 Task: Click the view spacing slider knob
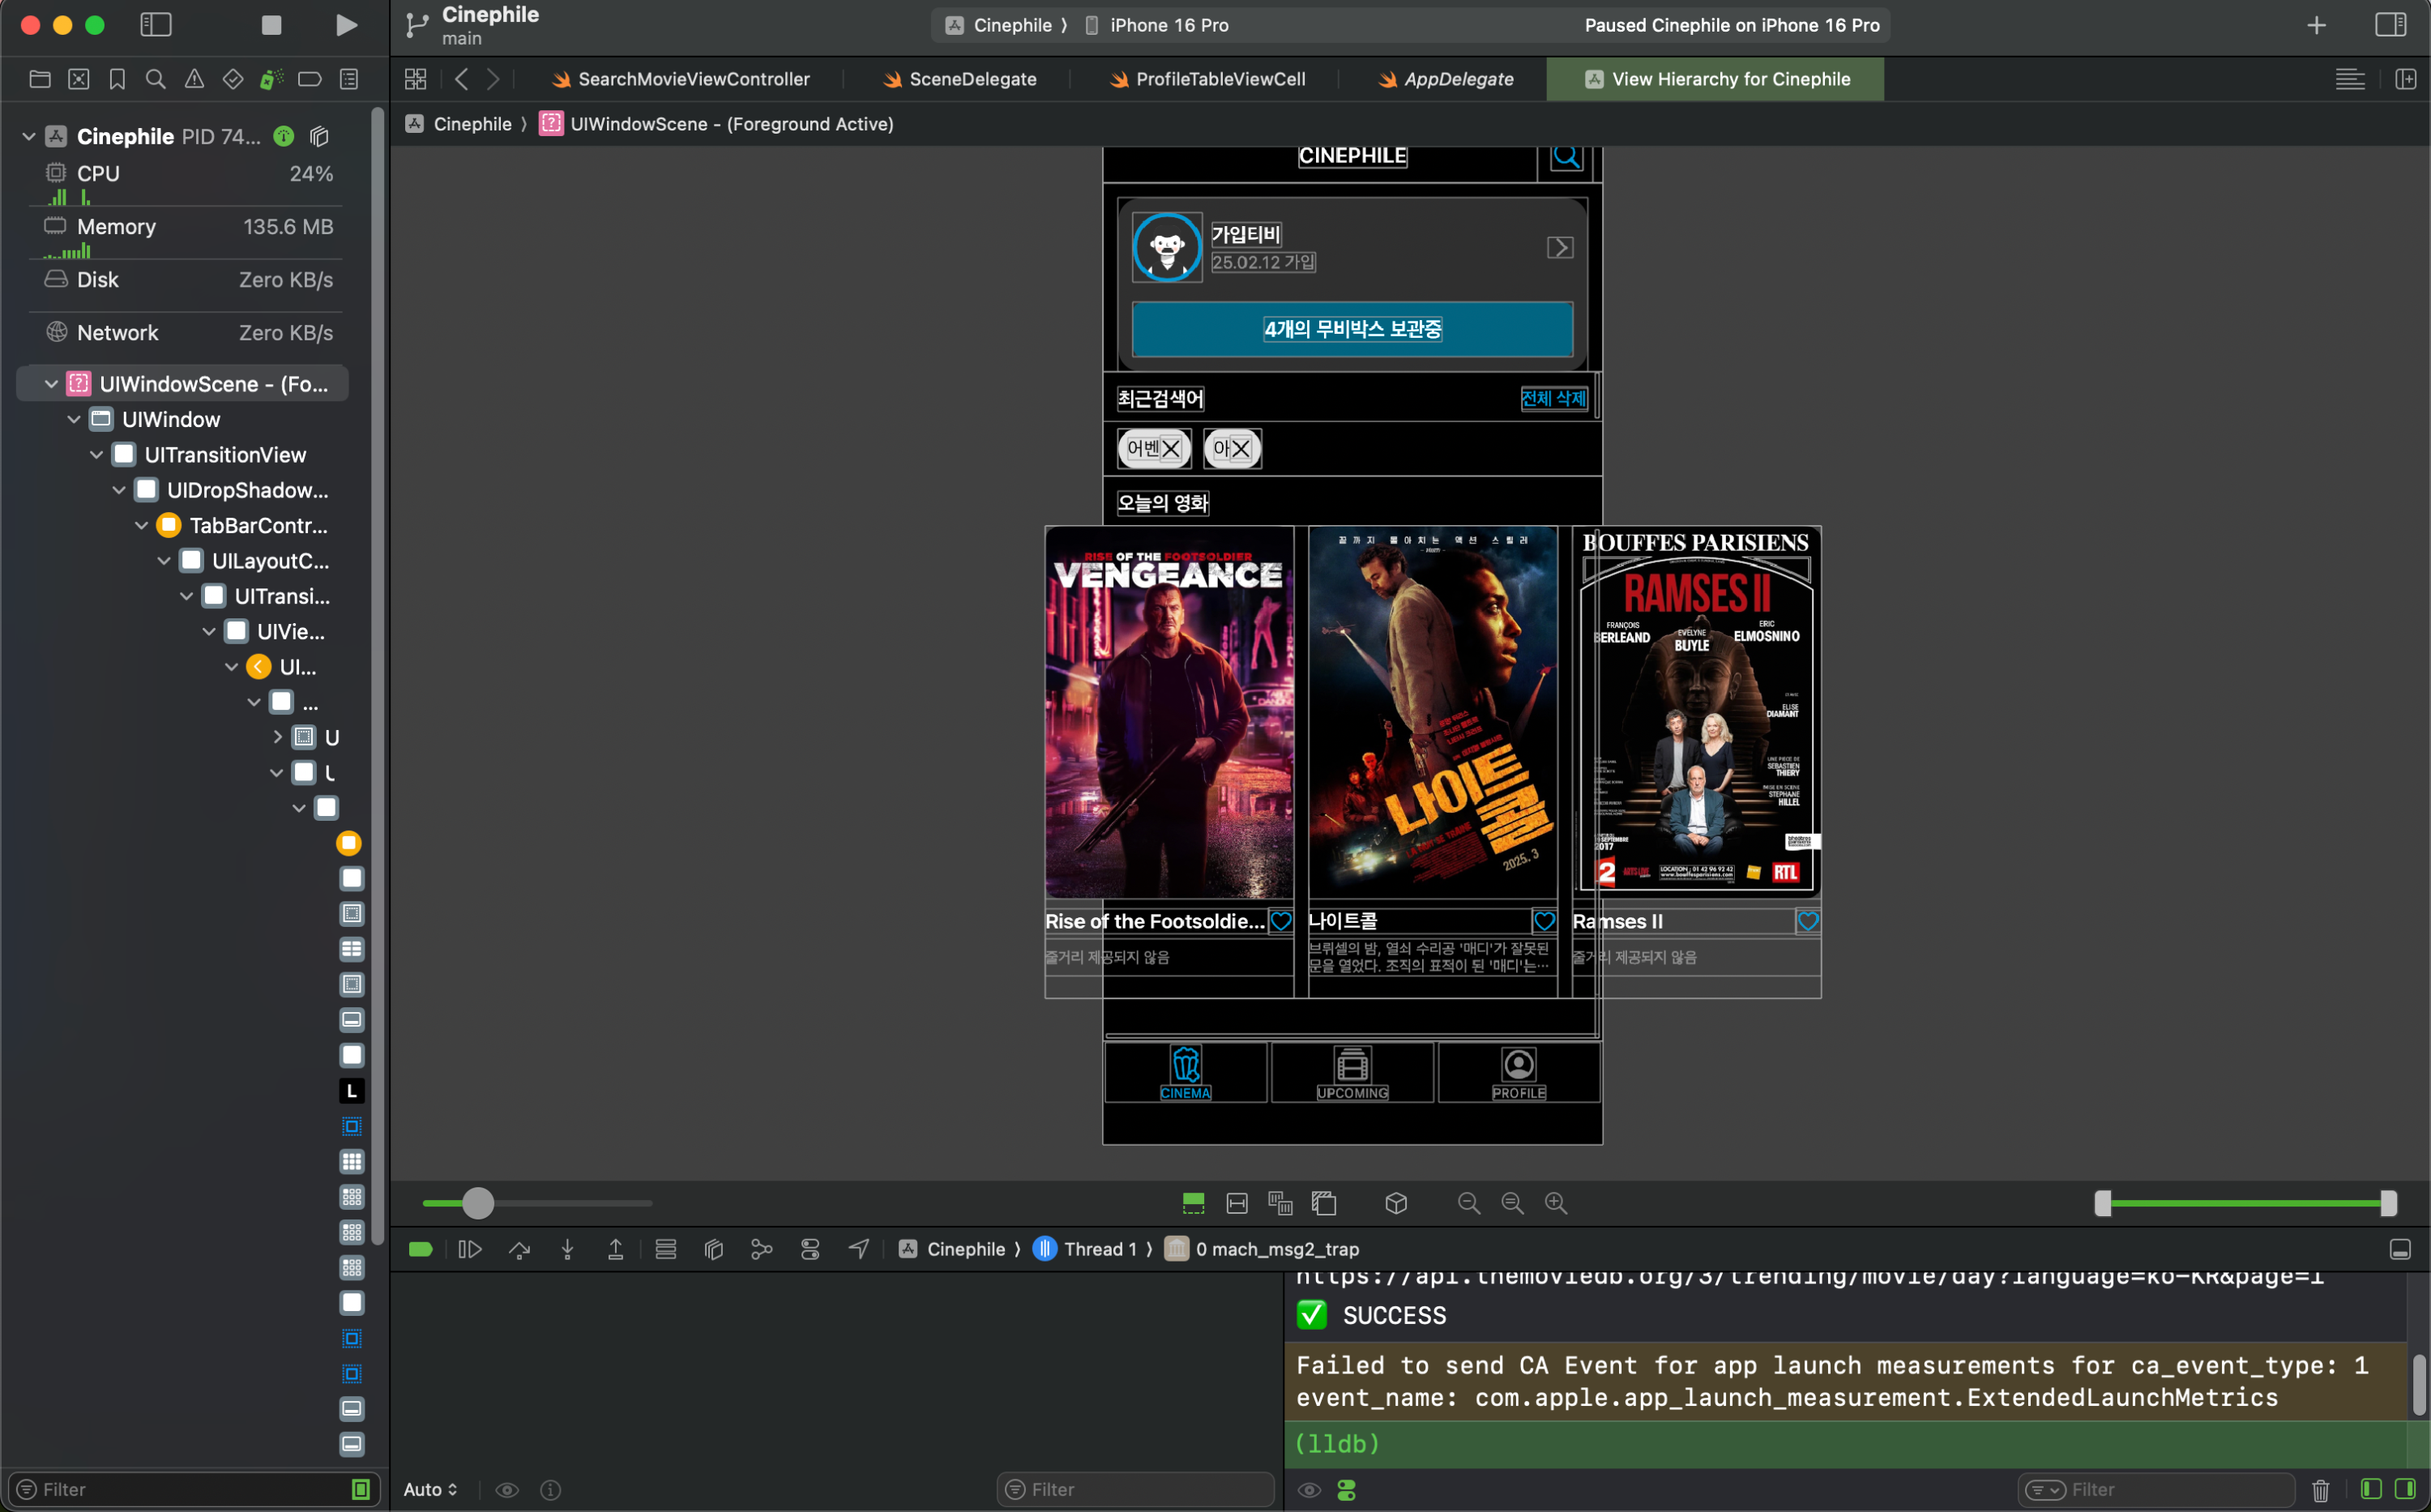click(478, 1203)
